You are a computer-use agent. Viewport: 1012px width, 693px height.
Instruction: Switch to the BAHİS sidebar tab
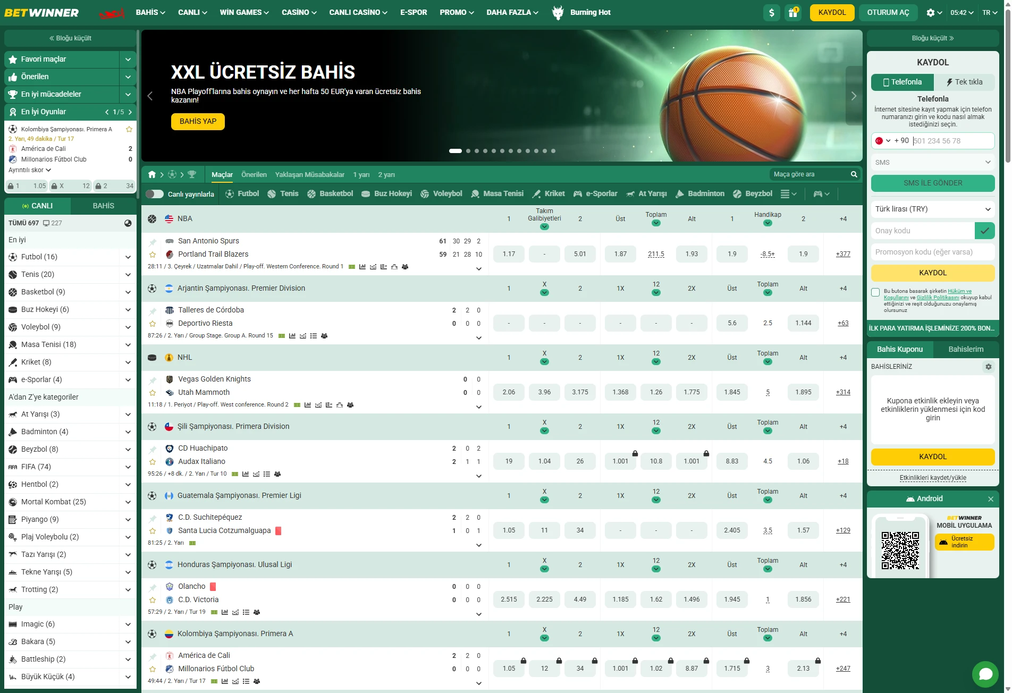[x=104, y=206]
